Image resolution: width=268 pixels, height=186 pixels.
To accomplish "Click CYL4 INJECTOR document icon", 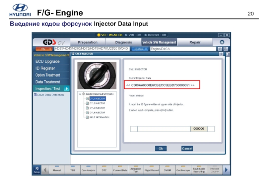I will [87, 112].
